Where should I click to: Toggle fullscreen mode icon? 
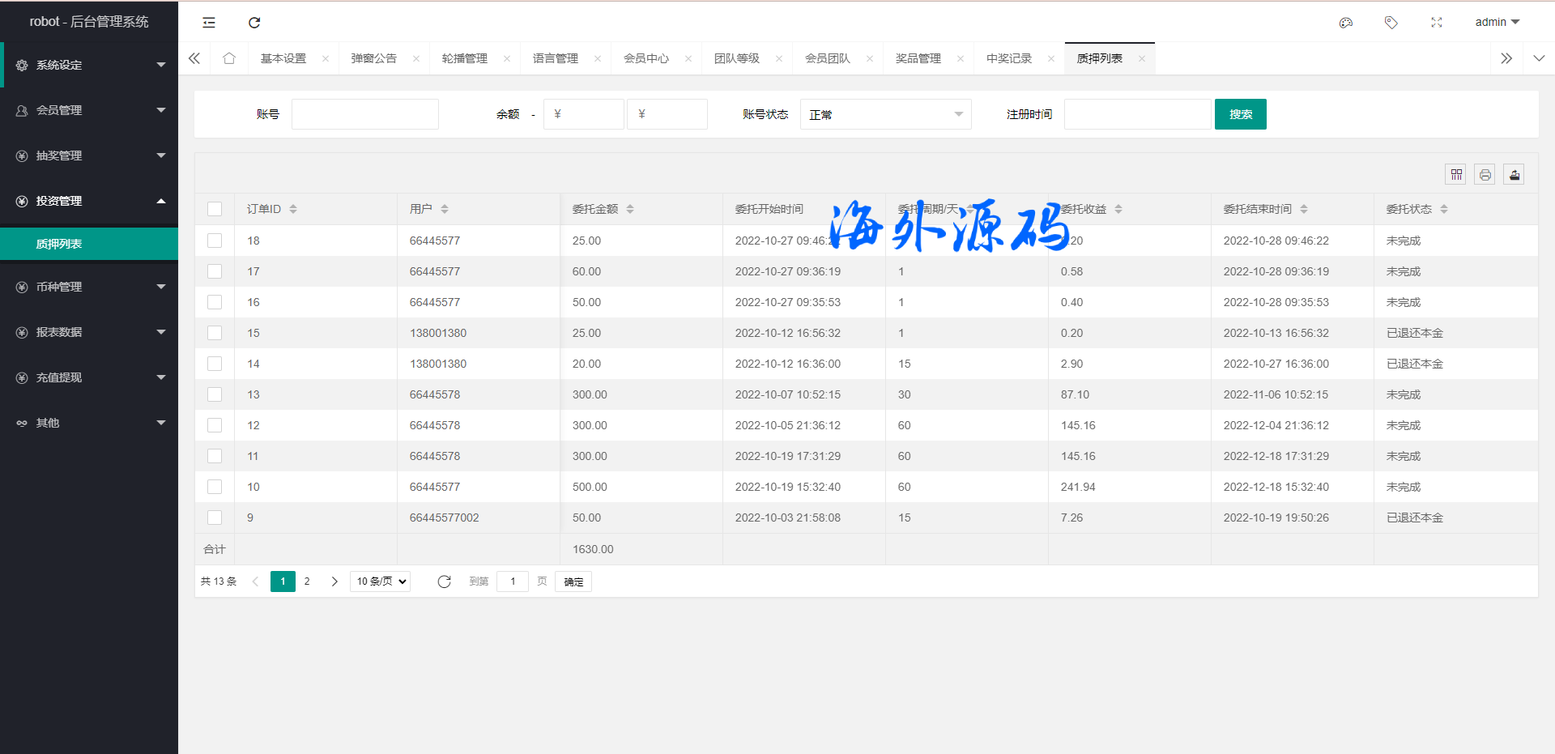tap(1436, 23)
